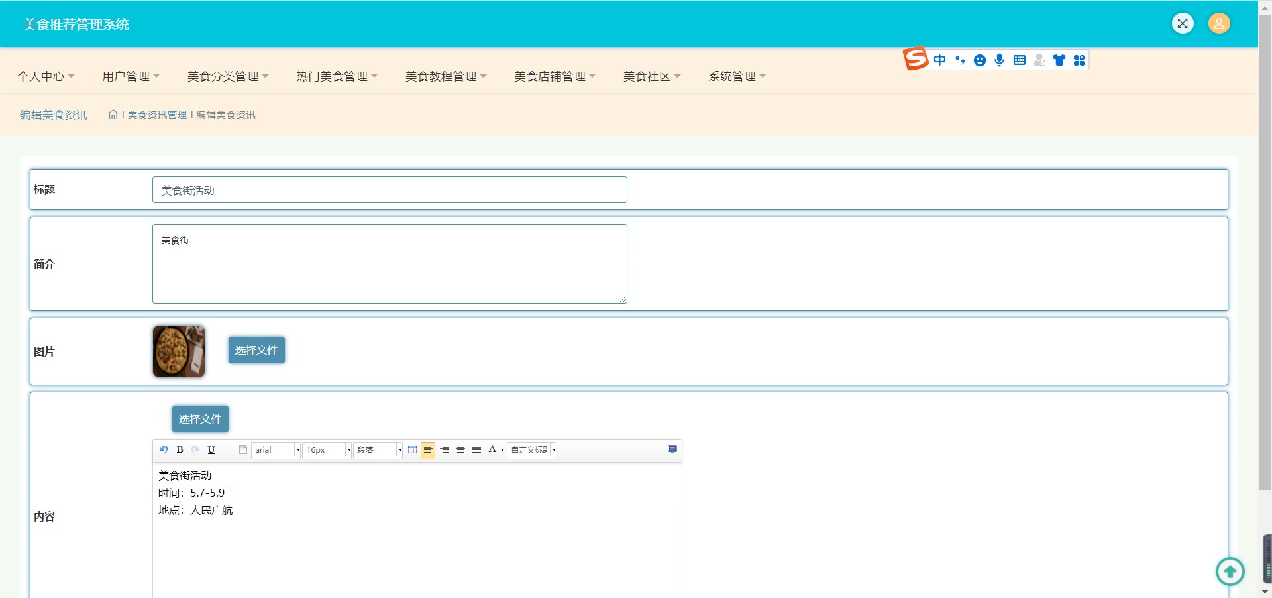1272x598 pixels.
Task: Open the 段落 paragraph format dropdown
Action: coord(378,450)
